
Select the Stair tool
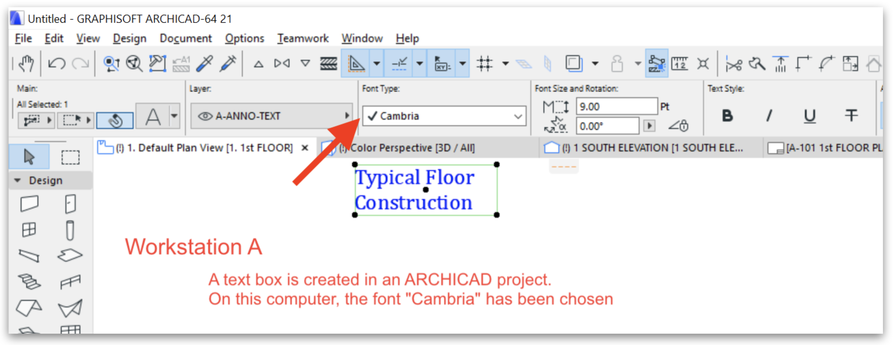point(29,282)
